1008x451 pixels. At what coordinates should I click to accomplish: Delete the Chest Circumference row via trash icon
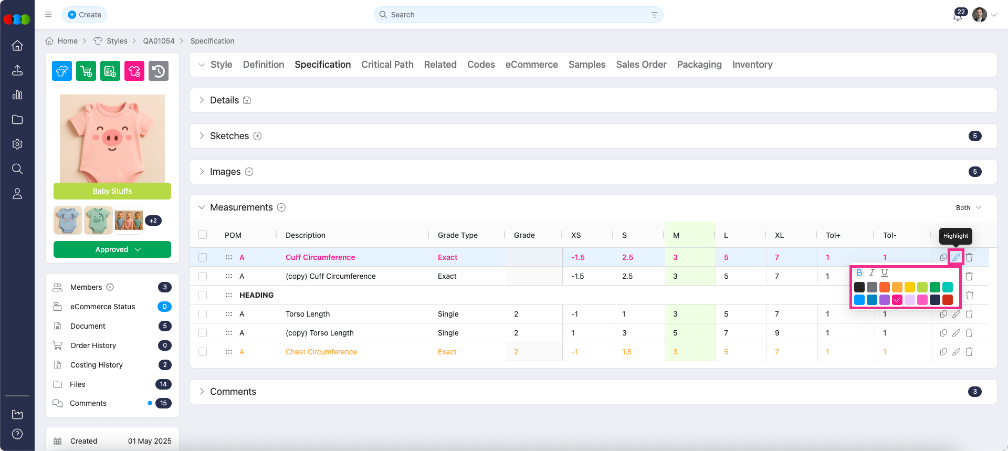point(969,352)
